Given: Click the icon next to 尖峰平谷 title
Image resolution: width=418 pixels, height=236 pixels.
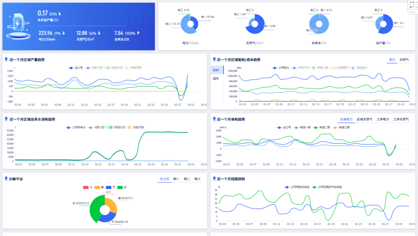Looking at the screenshot, I should tap(6, 179).
